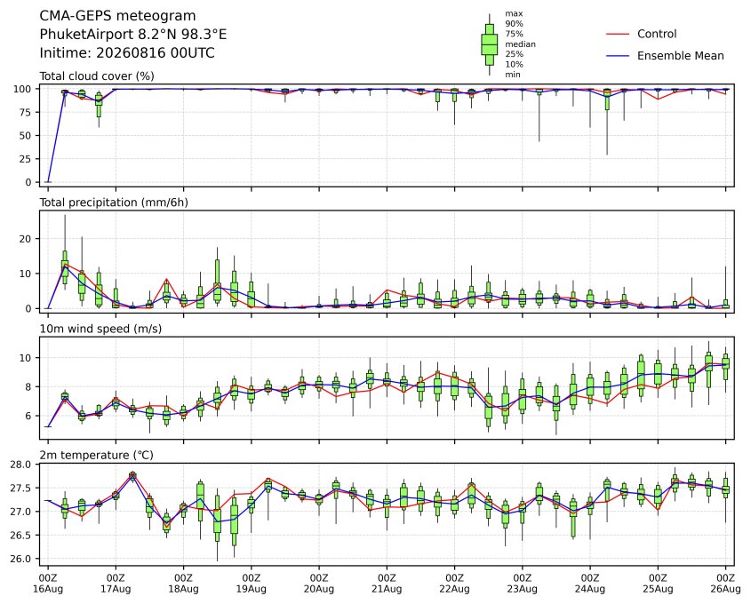Click the '90%' percentile legend label
Viewport: 751px width, 604px height.
514,24
